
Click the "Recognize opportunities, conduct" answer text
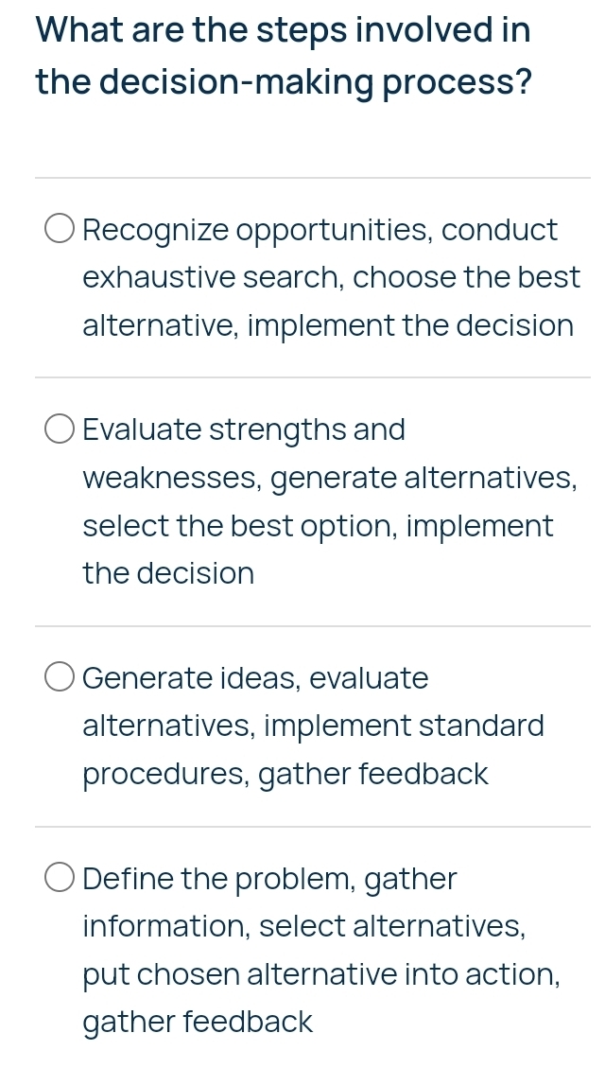[320, 230]
